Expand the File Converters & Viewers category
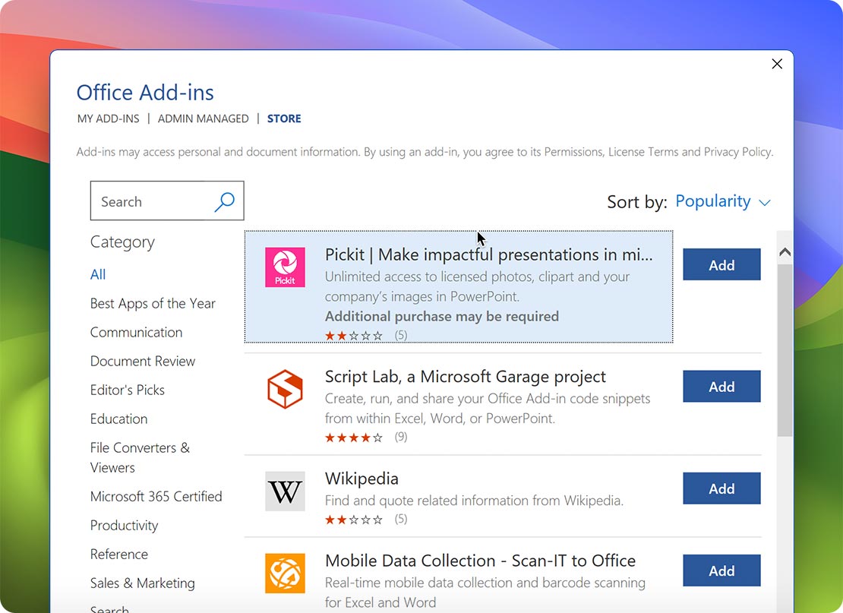This screenshot has width=843, height=613. tap(140, 457)
